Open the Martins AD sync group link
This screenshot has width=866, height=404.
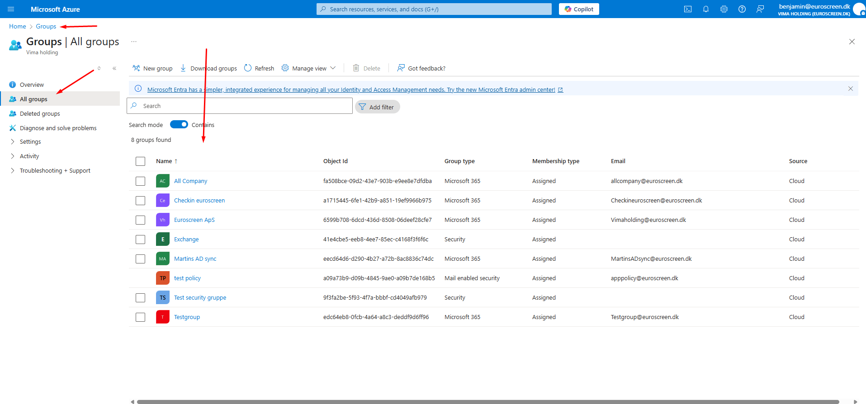[195, 258]
